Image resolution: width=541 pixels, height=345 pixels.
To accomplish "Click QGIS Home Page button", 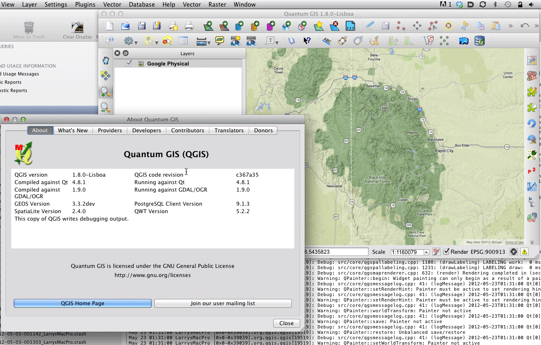I will 82,303.
